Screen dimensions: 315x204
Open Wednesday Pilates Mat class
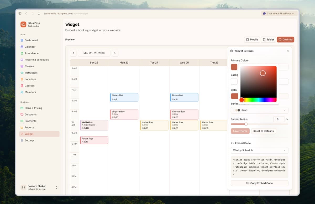point(185,97)
